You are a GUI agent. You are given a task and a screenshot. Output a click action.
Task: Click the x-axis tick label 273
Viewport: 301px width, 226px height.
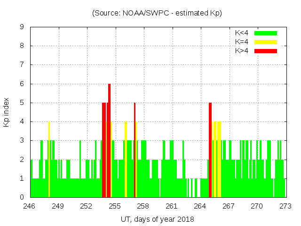pos(285,206)
